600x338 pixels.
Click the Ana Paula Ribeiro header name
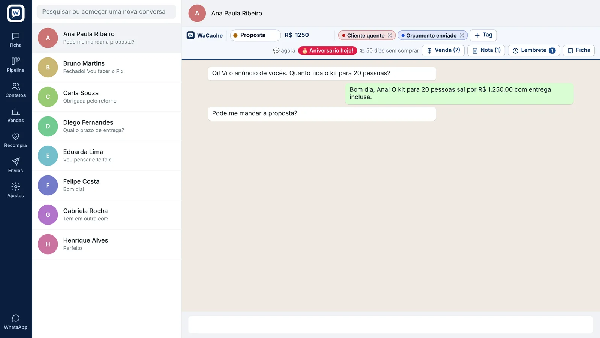tap(237, 13)
